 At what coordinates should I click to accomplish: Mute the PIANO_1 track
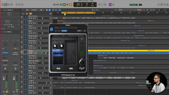(29, 53)
